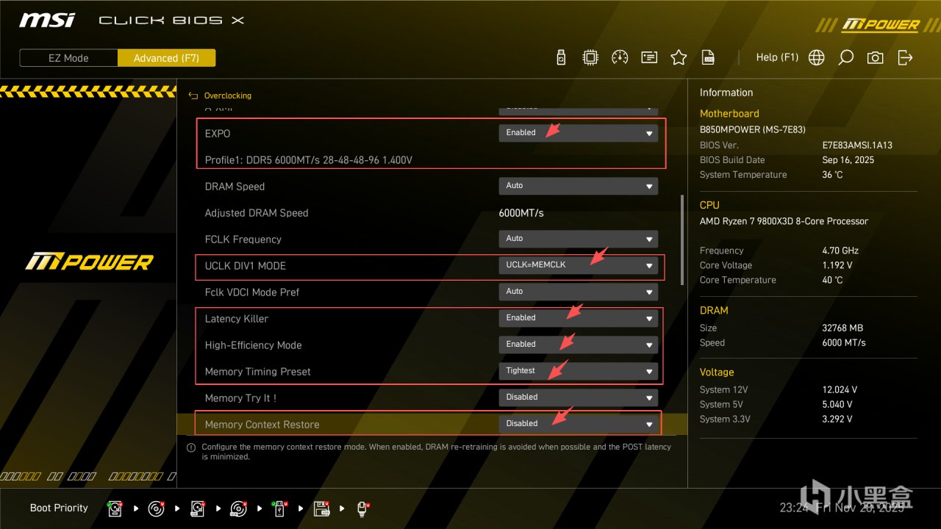
Task: Click 'AMD Ryzen 7 9800X3D 8-Core Processor'
Action: coord(784,221)
